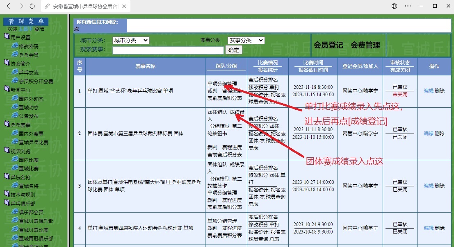Expand the 乒乓赛事 tree section
This screenshot has height=247, width=454.
click(x=21, y=125)
